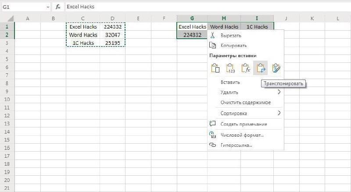The height and width of the screenshot is (192, 351).
Task: Select row 1 header
Action: click(7, 26)
